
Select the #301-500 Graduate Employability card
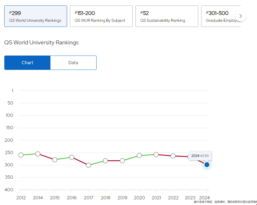[x=221, y=16]
